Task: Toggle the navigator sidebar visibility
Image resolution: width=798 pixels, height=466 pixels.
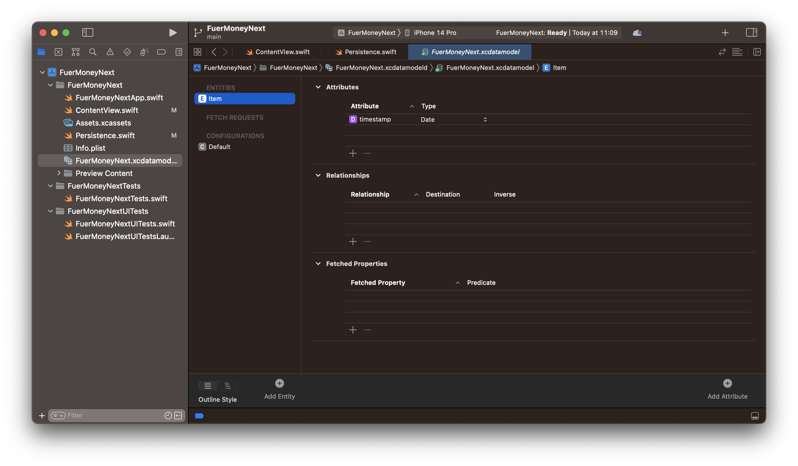Action: [88, 32]
